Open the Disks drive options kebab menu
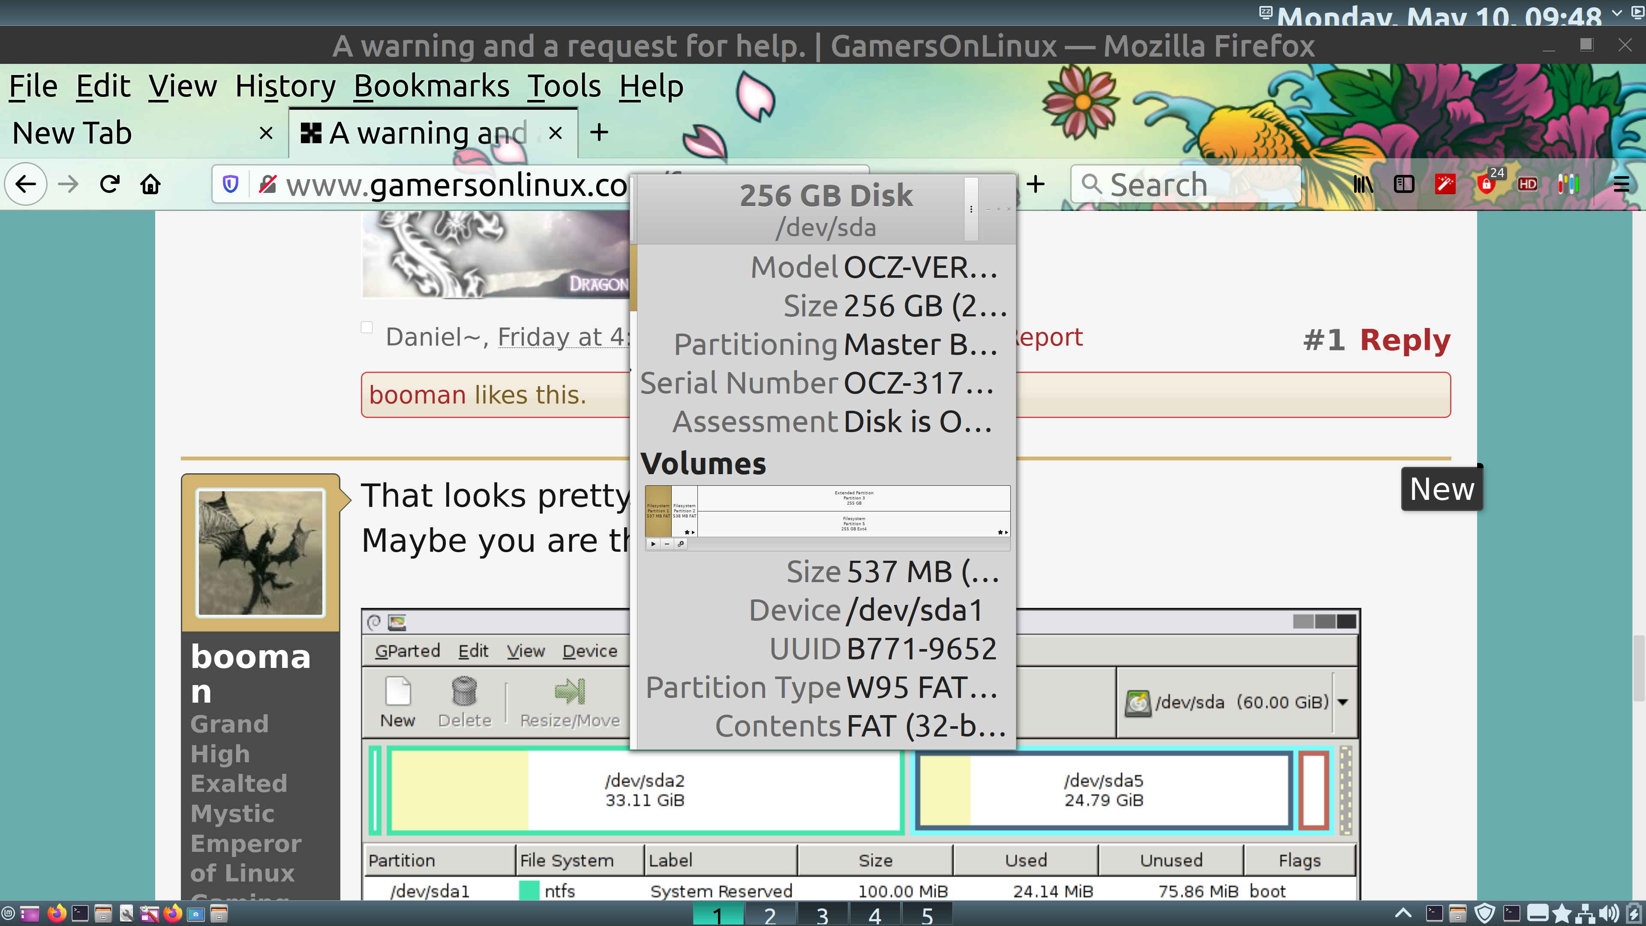Image resolution: width=1646 pixels, height=926 pixels. pyautogui.click(x=971, y=210)
